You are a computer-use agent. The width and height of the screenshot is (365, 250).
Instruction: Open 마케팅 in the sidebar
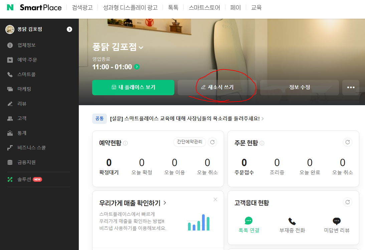pos(24,89)
